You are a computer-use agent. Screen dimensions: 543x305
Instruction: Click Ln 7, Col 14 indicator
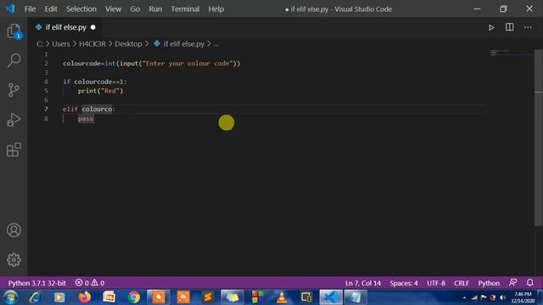[362, 283]
